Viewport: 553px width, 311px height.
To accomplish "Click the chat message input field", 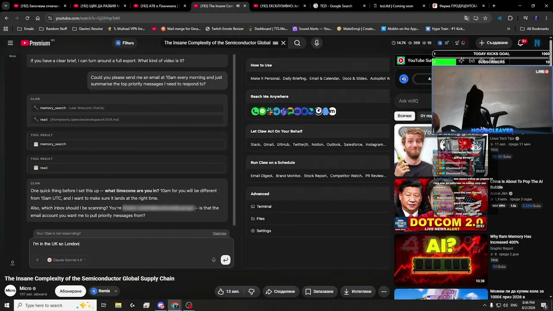I will point(131,244).
